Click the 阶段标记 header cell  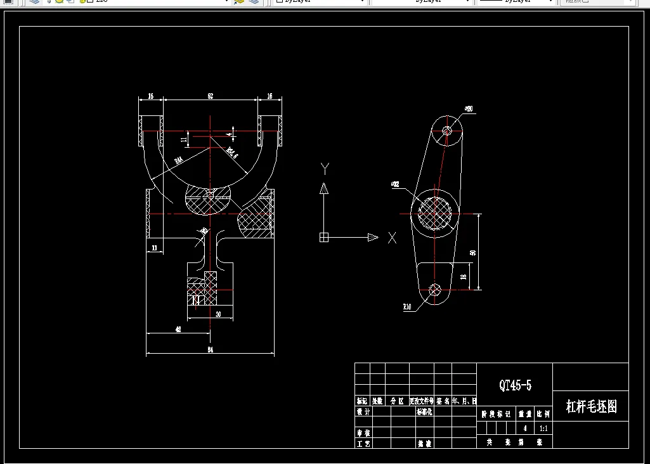click(496, 414)
